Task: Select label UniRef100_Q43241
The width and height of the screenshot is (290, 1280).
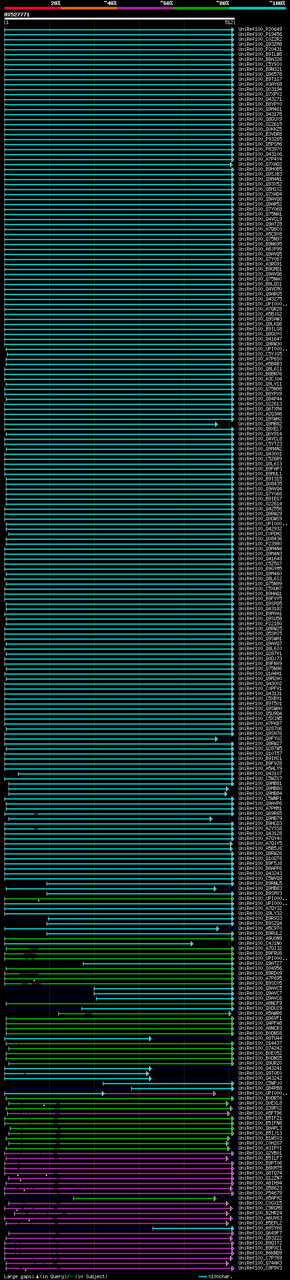Action: [x=260, y=1068]
